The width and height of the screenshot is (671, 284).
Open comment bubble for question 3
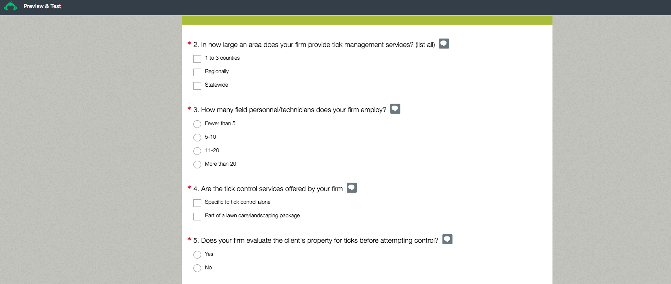[395, 109]
